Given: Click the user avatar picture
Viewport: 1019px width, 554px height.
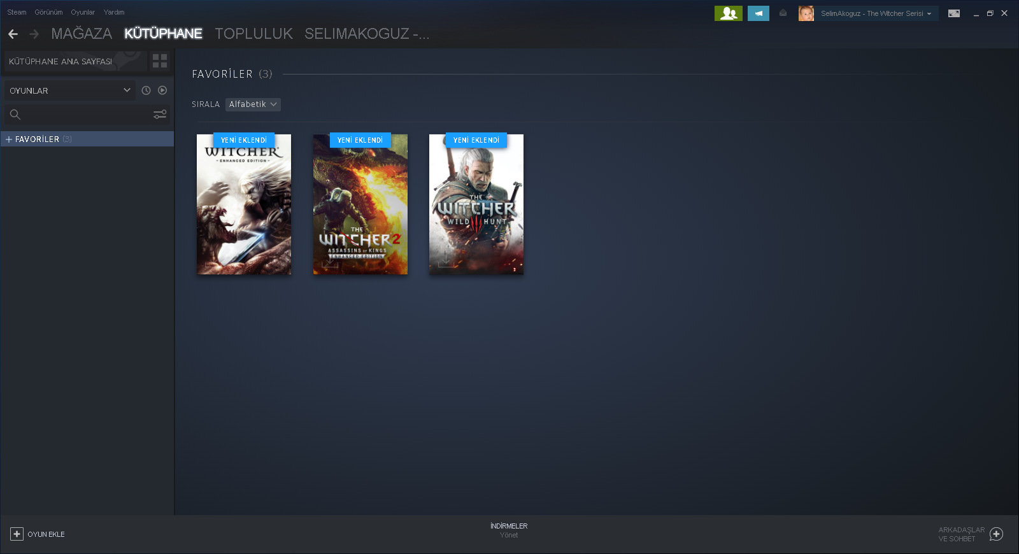Looking at the screenshot, I should click(806, 13).
